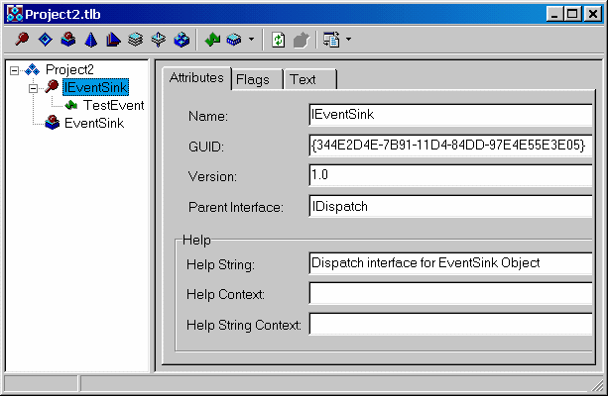The image size is (608, 396).
Task: Open the Export dropdown arrow in toolbar
Action: [x=347, y=41]
